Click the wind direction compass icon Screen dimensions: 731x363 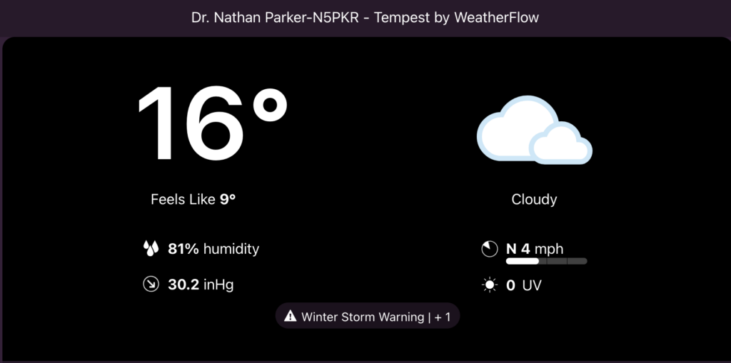490,249
